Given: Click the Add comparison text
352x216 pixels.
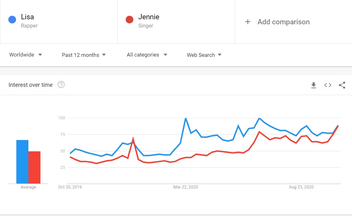Looking at the screenshot, I should tap(283, 22).
